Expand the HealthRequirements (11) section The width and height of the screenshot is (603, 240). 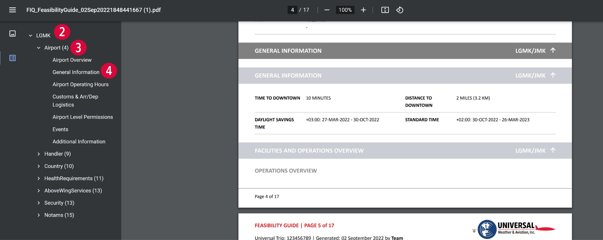[x=39, y=178]
